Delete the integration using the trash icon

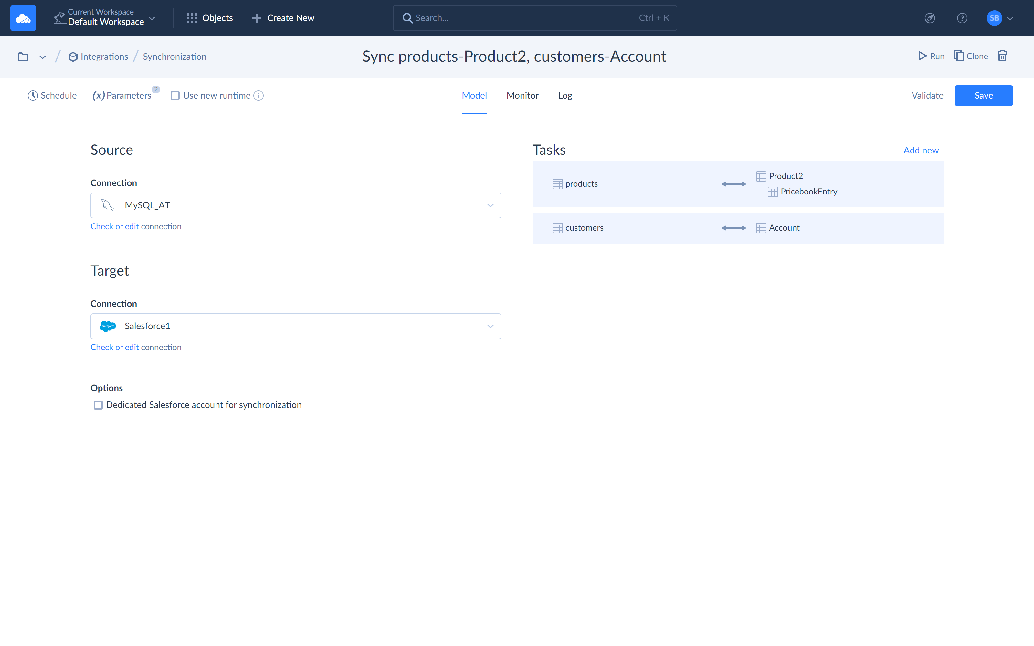[1002, 56]
